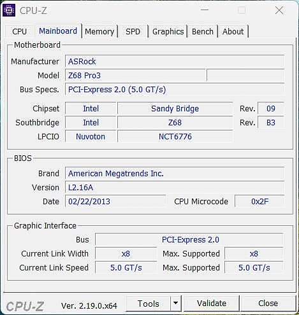Viewport: 299px width, 315px height.
Task: Click the Validate button
Action: (x=212, y=304)
